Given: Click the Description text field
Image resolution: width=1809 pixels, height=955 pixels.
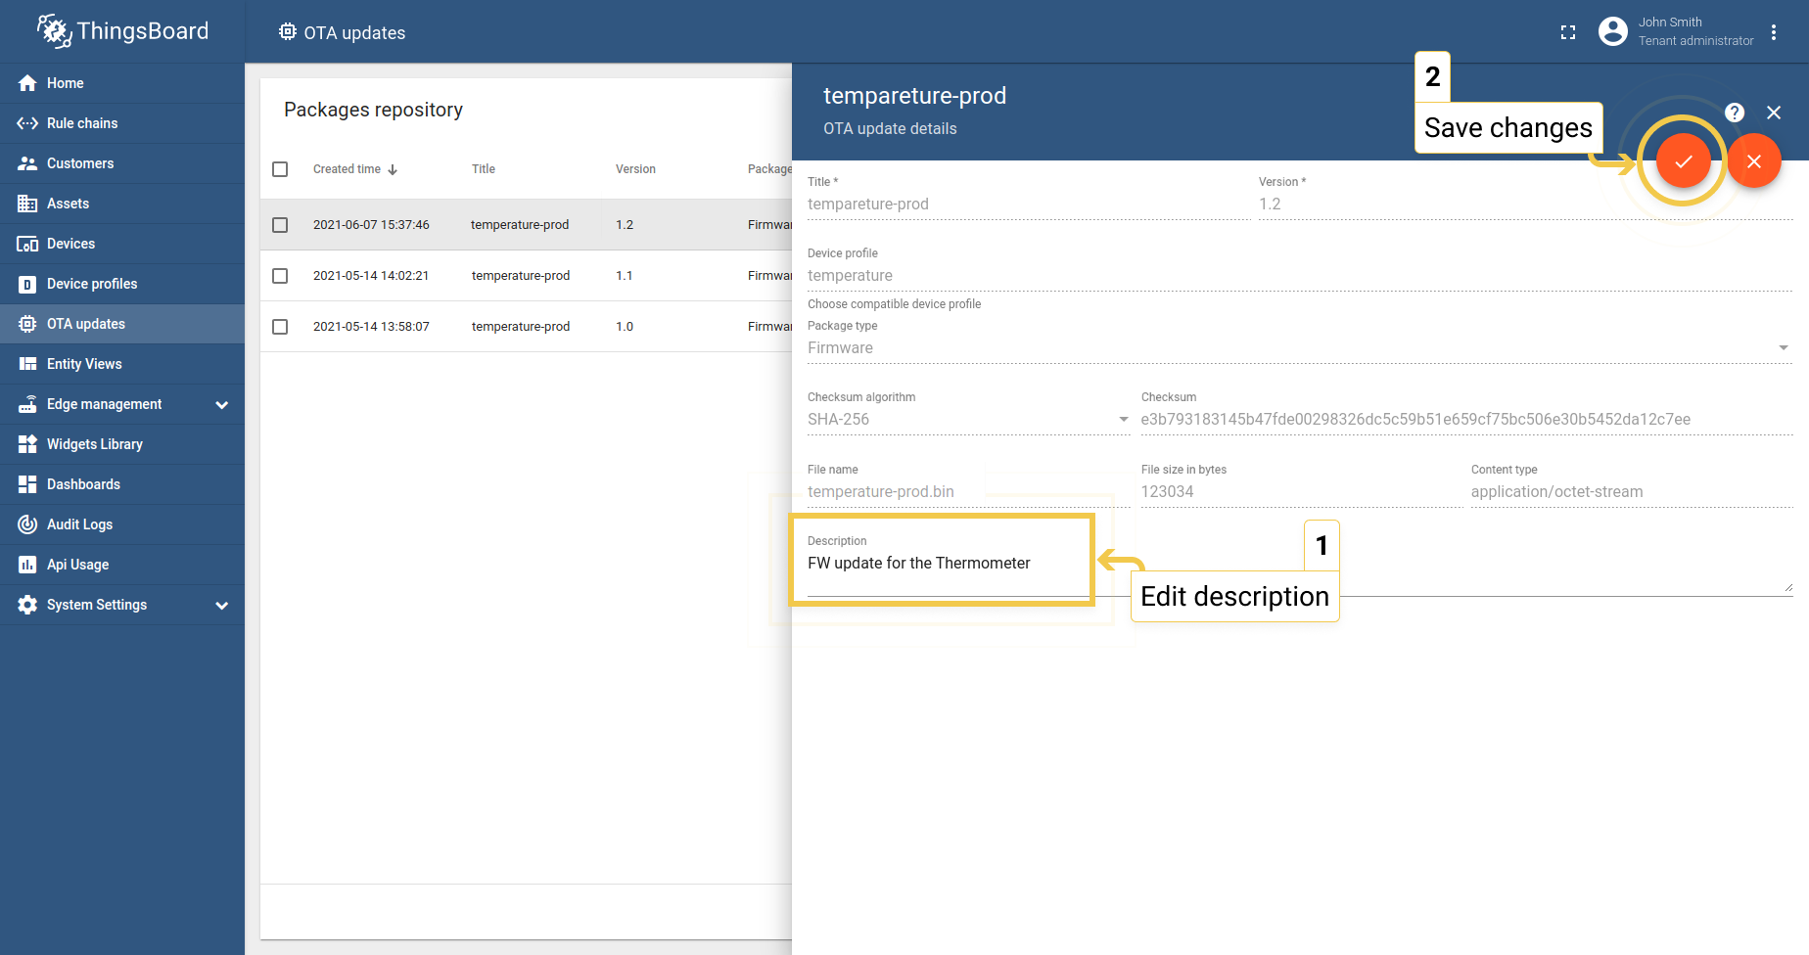Looking at the screenshot, I should (940, 564).
